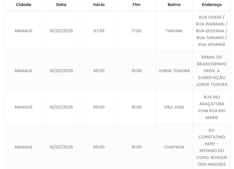This screenshot has width=234, height=169.
Task: Click the 09:00 start time in Chapada row
Action: tap(99, 147)
